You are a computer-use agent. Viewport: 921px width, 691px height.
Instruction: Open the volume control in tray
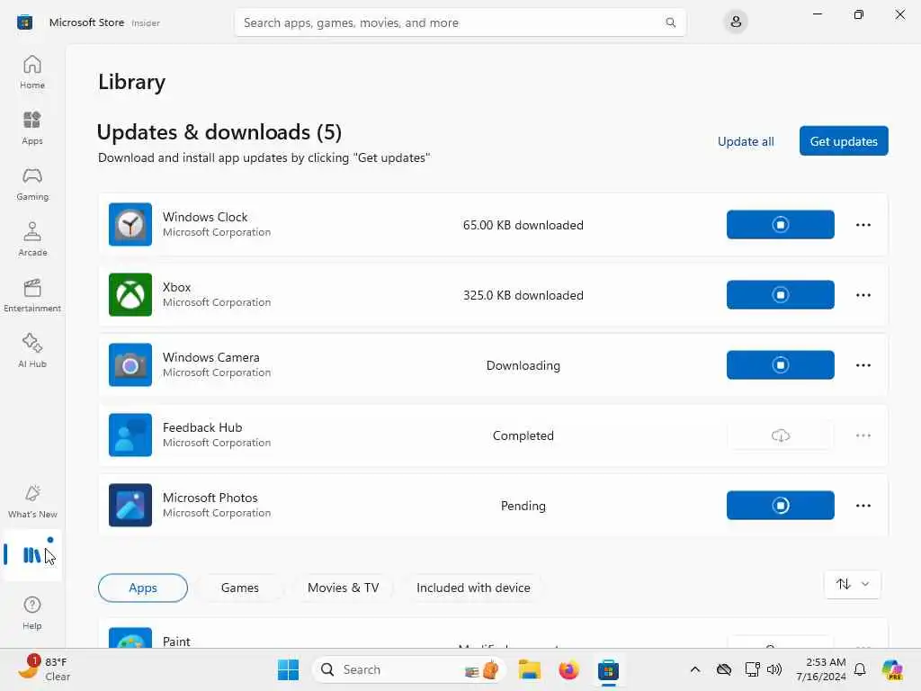click(x=774, y=669)
